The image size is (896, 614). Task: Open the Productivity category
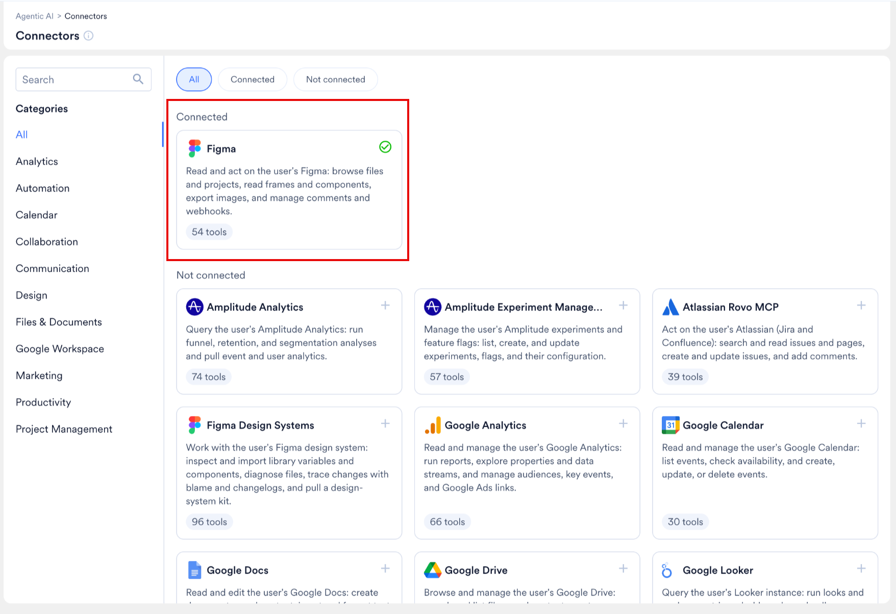point(43,402)
